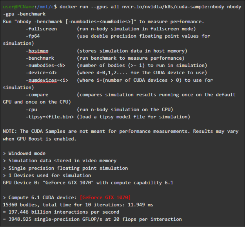245x227 pixels.
Task: Click the -fullscreen option line
Action: [111, 29]
